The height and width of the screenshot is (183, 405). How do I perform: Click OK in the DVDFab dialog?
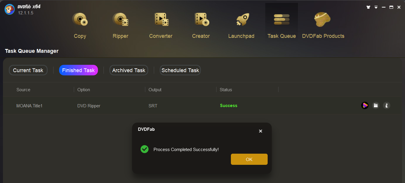click(x=249, y=159)
